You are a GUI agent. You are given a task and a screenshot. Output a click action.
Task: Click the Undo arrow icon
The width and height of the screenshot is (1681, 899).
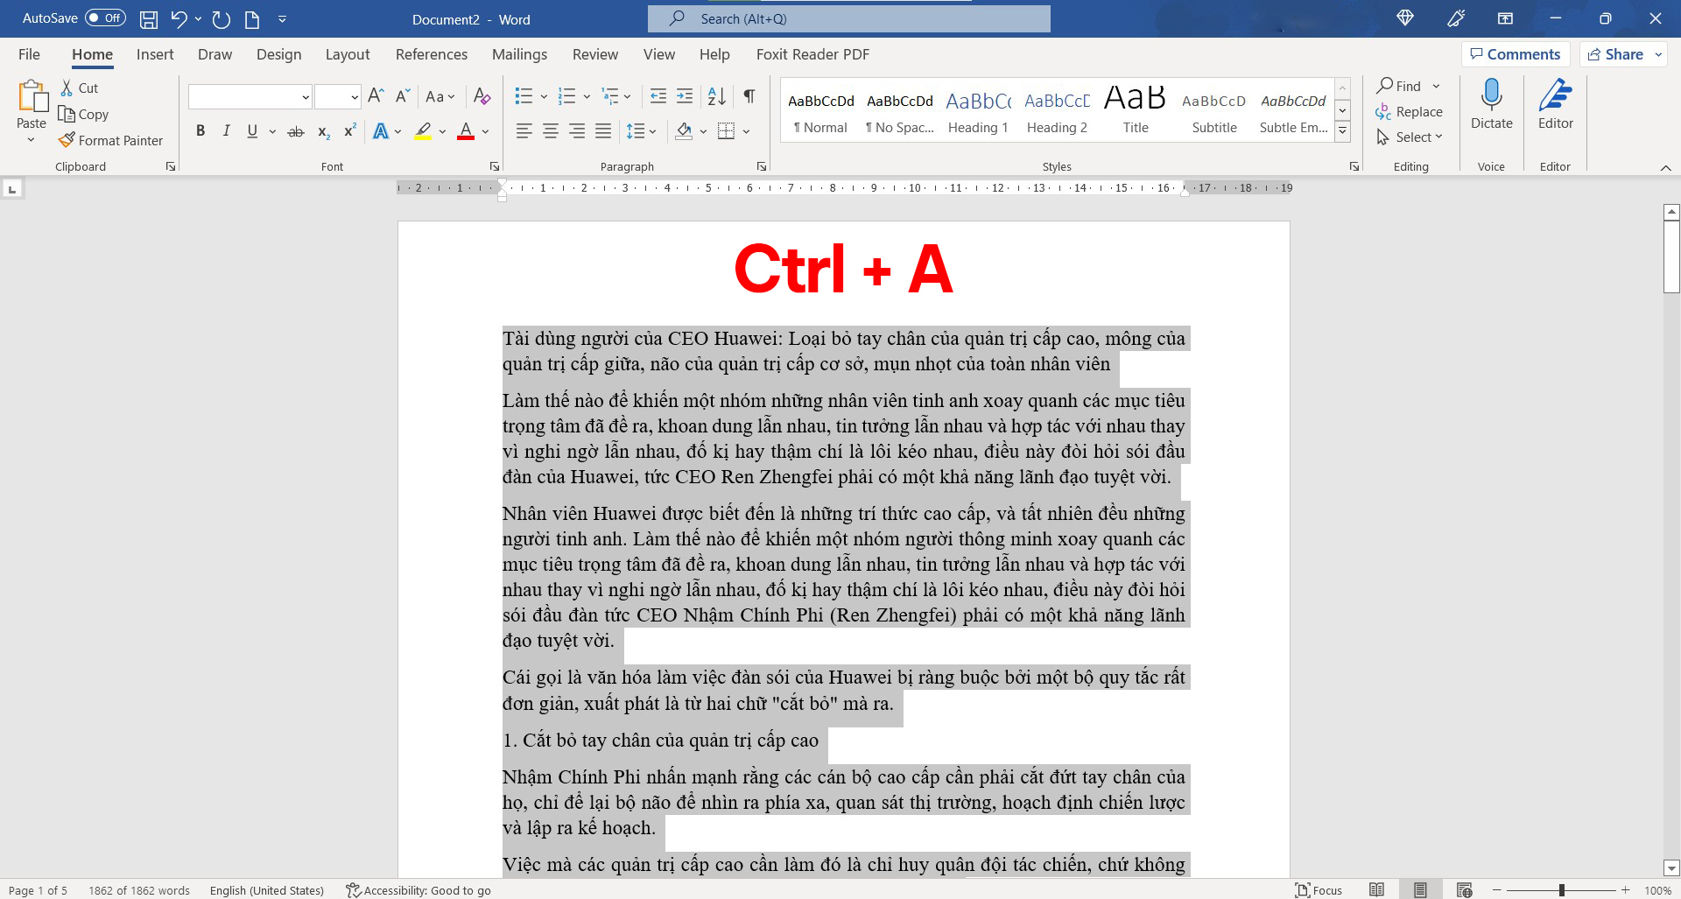(179, 19)
